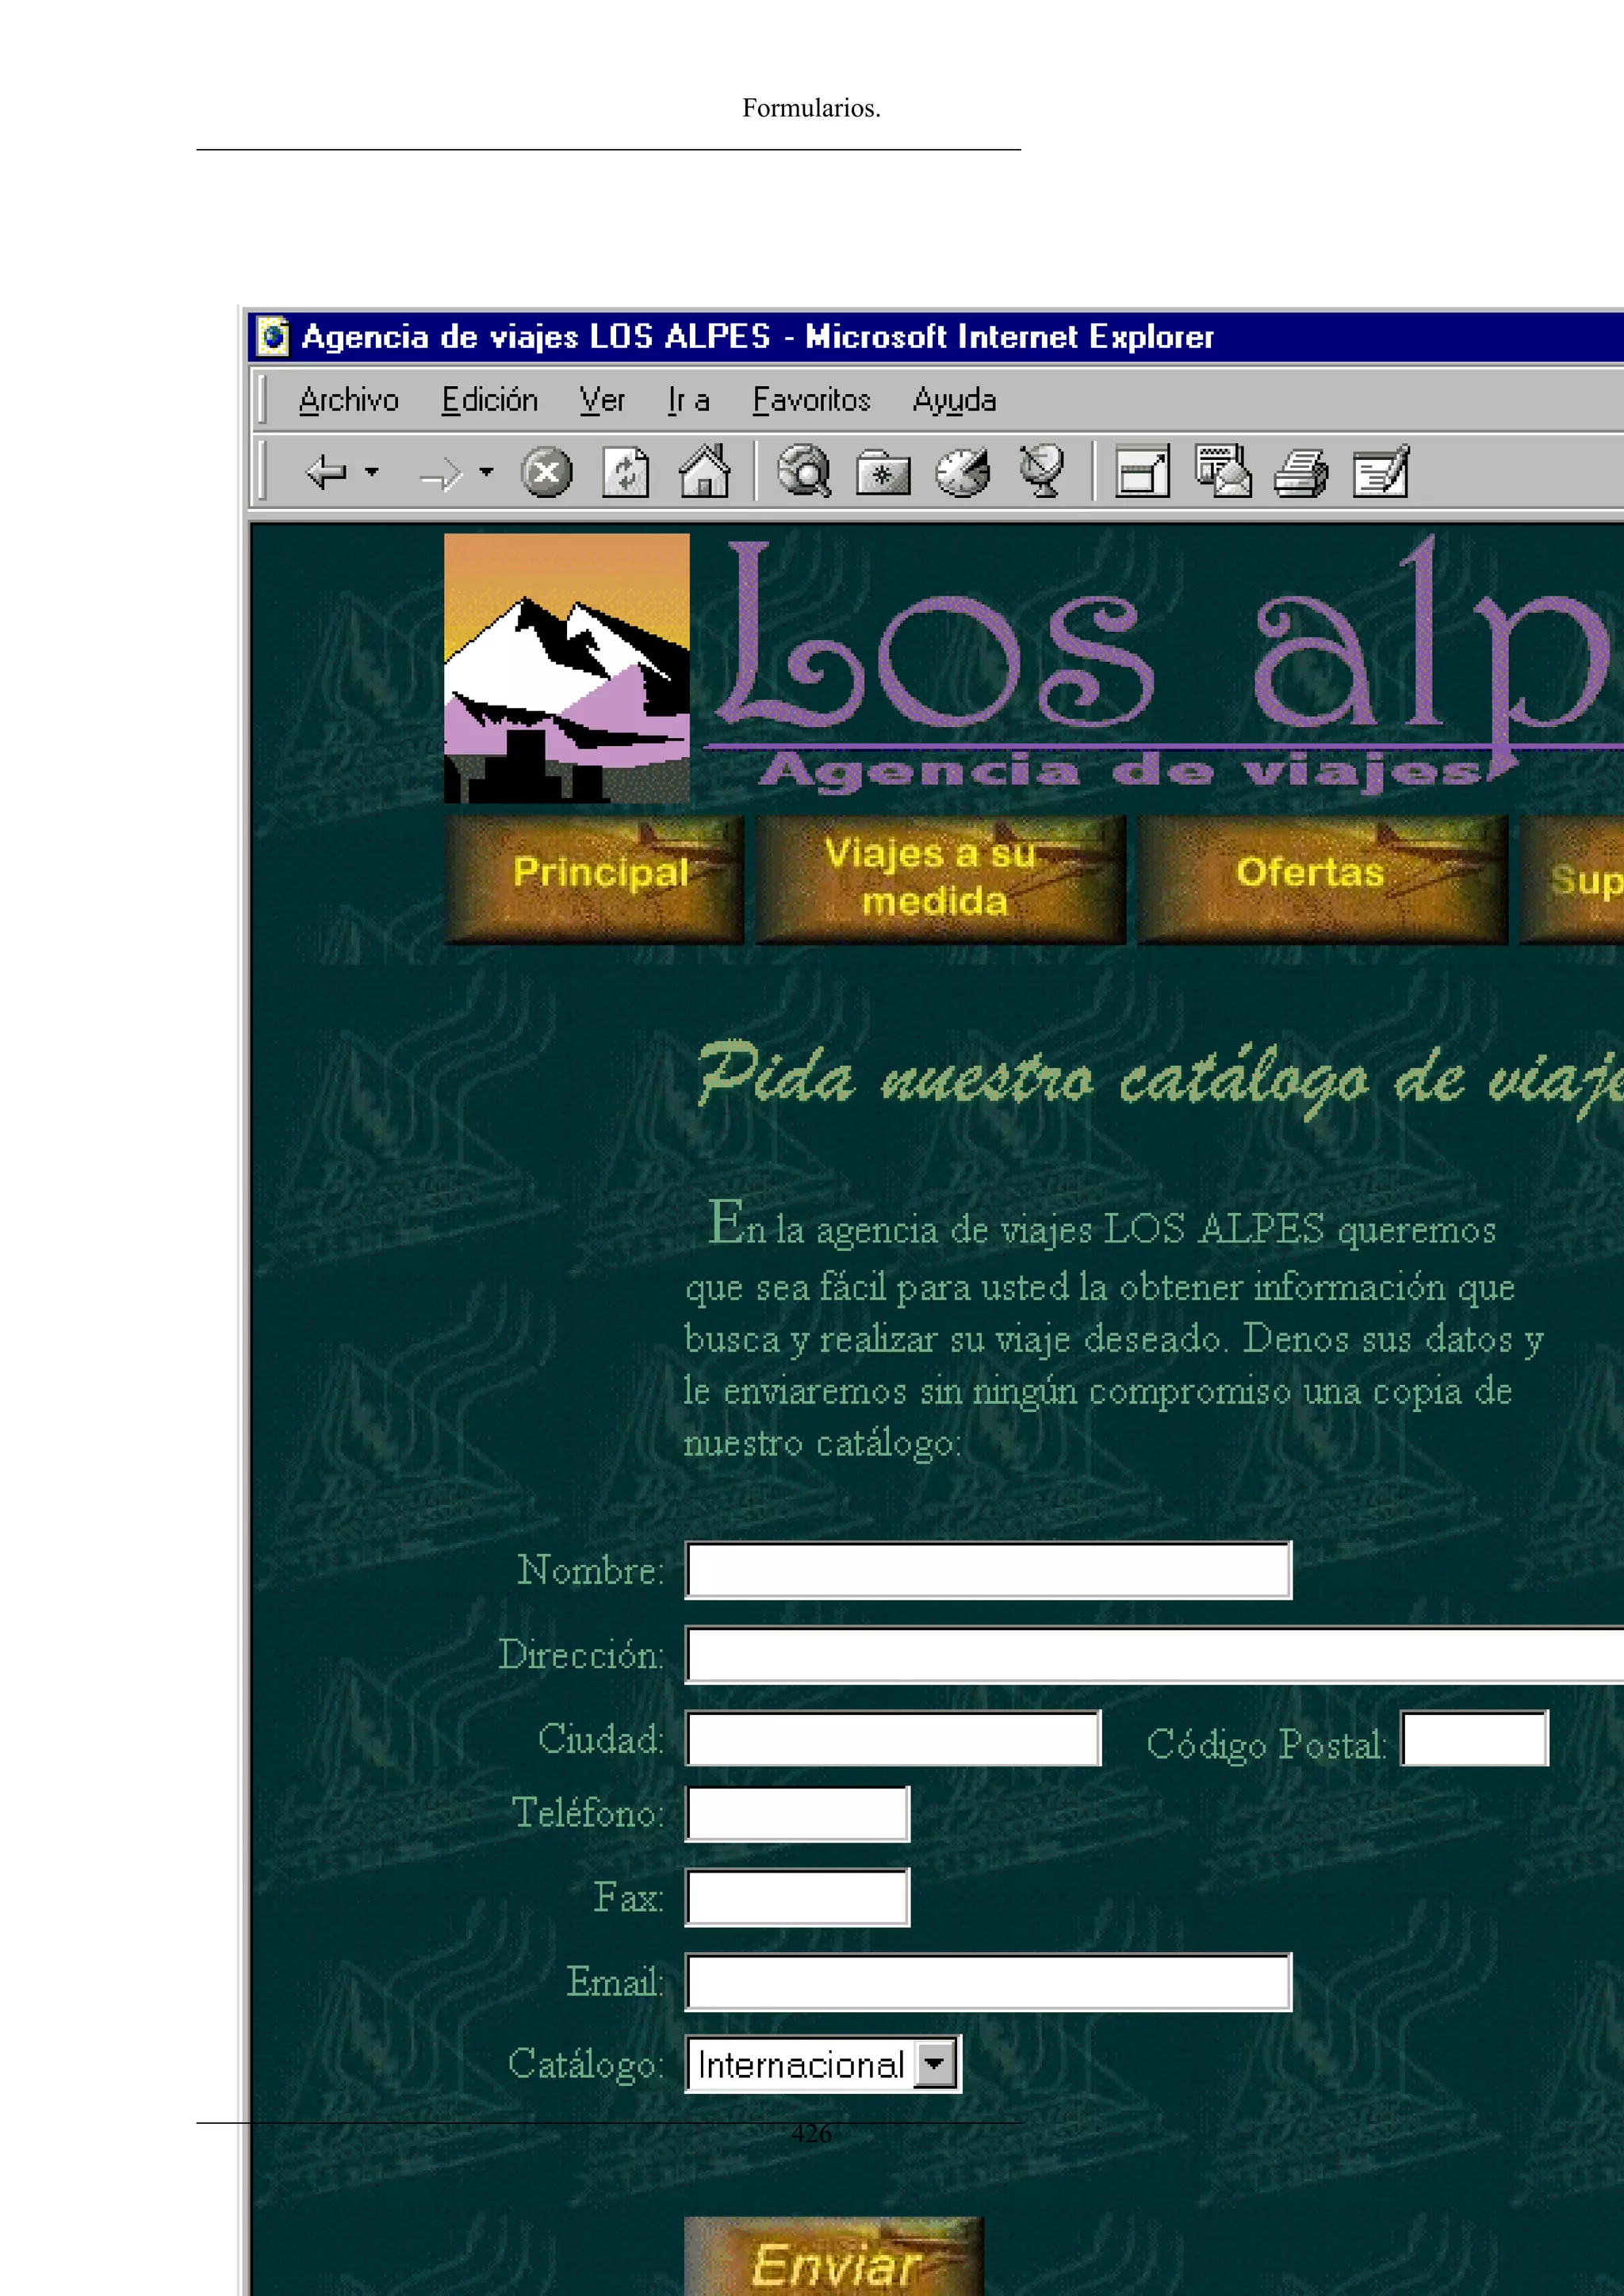Open the Channels satellite dish icon
This screenshot has height=2296, width=1624.
pos(1042,471)
